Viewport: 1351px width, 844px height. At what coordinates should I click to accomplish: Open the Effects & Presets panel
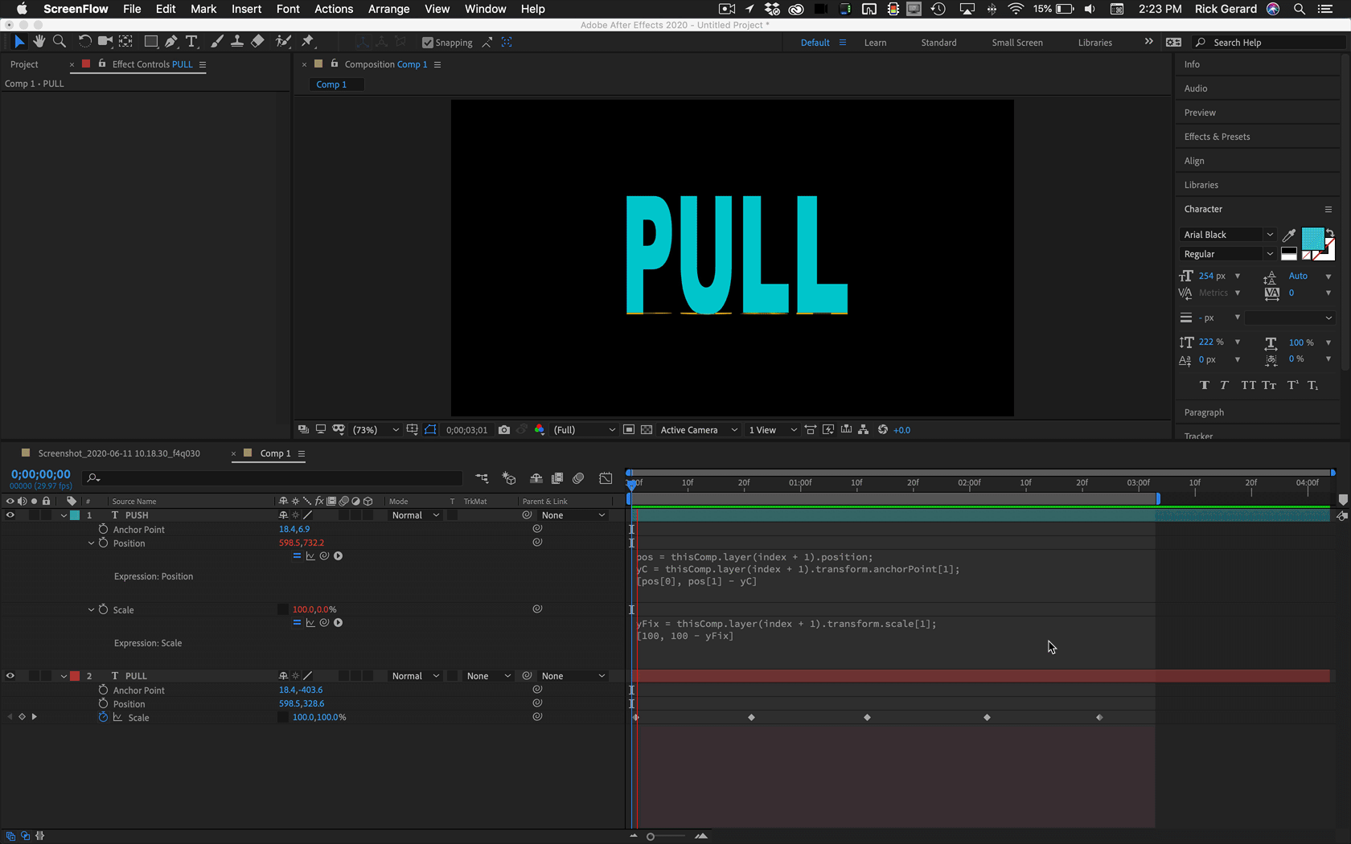click(1217, 137)
